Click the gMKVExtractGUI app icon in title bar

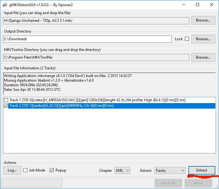5,5
